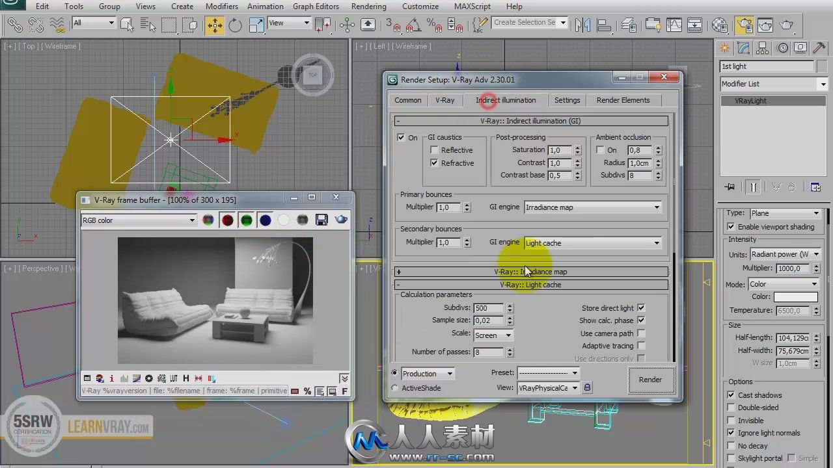The width and height of the screenshot is (833, 468).
Task: Click Rectangular Selection Region icon
Action: (169, 25)
